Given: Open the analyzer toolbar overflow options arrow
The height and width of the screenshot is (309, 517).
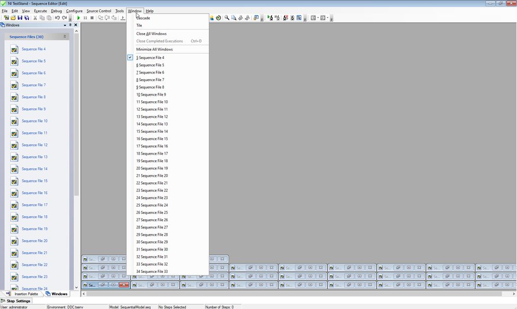Looking at the screenshot, I should (x=305, y=19).
